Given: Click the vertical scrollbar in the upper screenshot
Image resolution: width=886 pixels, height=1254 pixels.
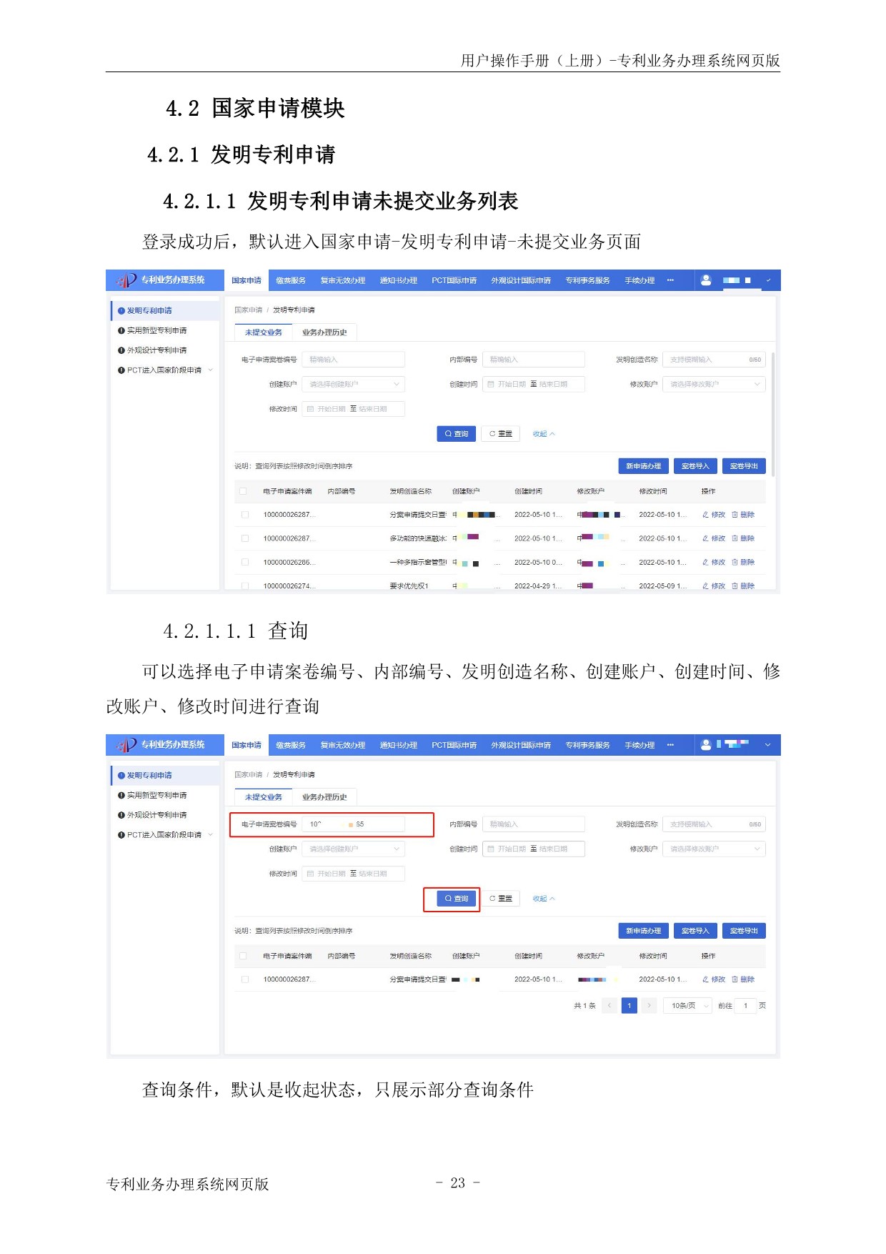Looking at the screenshot, I should point(773,415).
